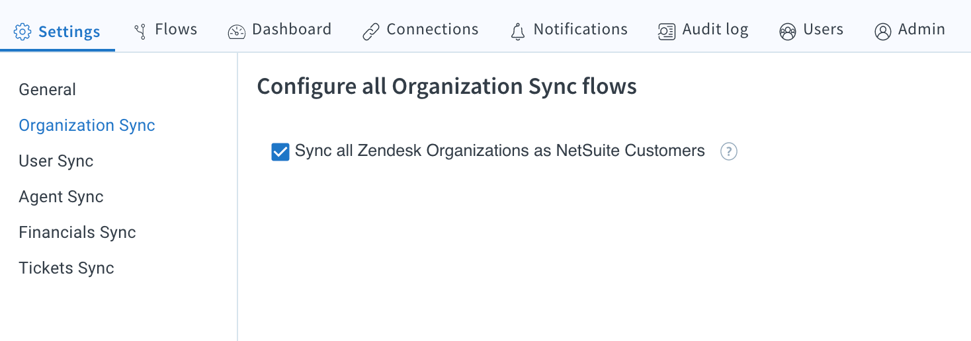
Task: Click the Sync all Zendesk Organizations label text
Action: [x=500, y=151]
